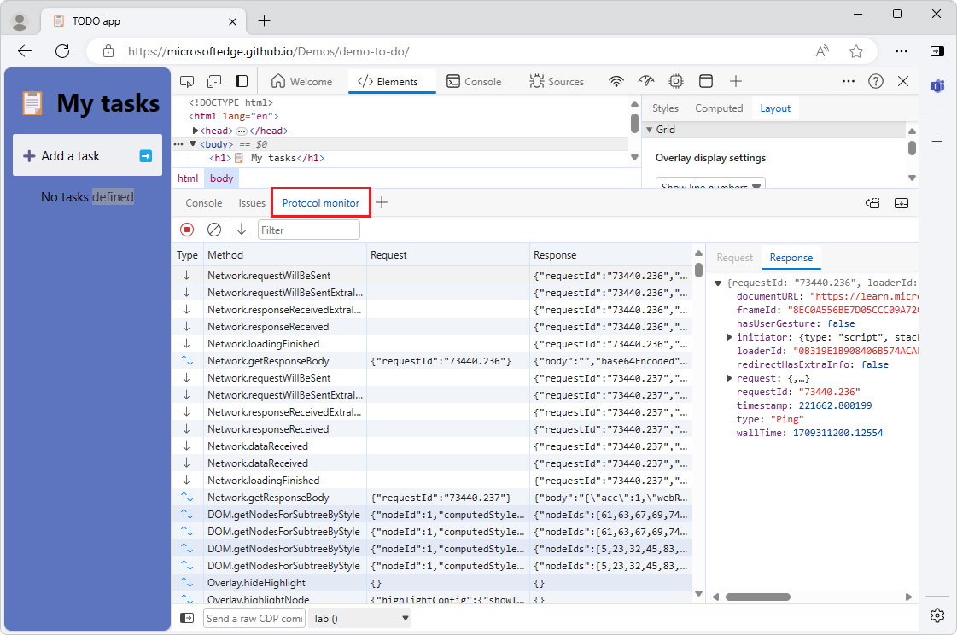Stop recording protocol messages

point(187,230)
